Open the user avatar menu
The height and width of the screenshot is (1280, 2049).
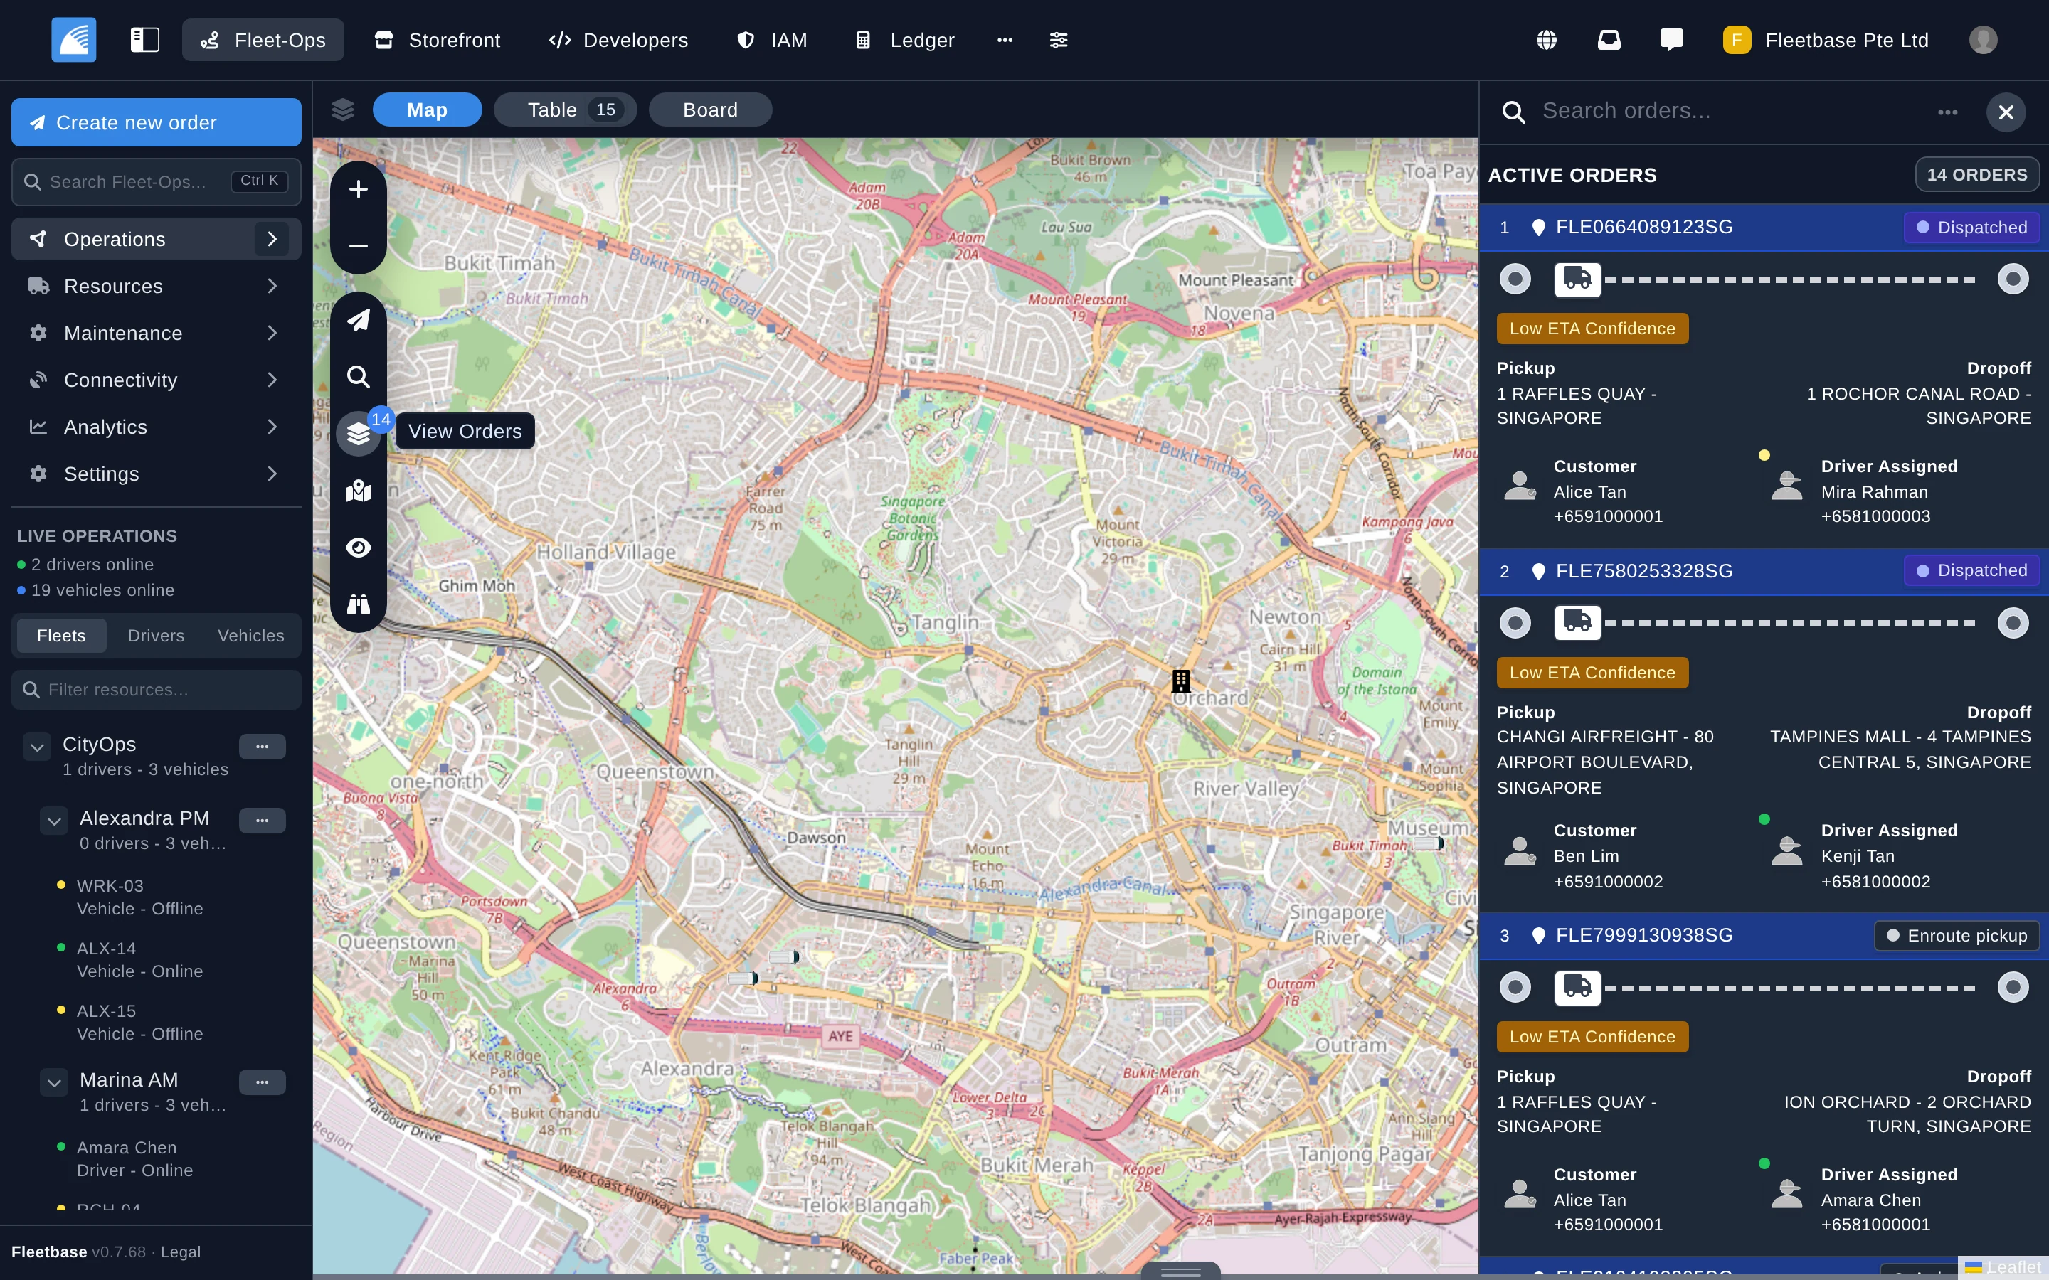pos(1983,40)
